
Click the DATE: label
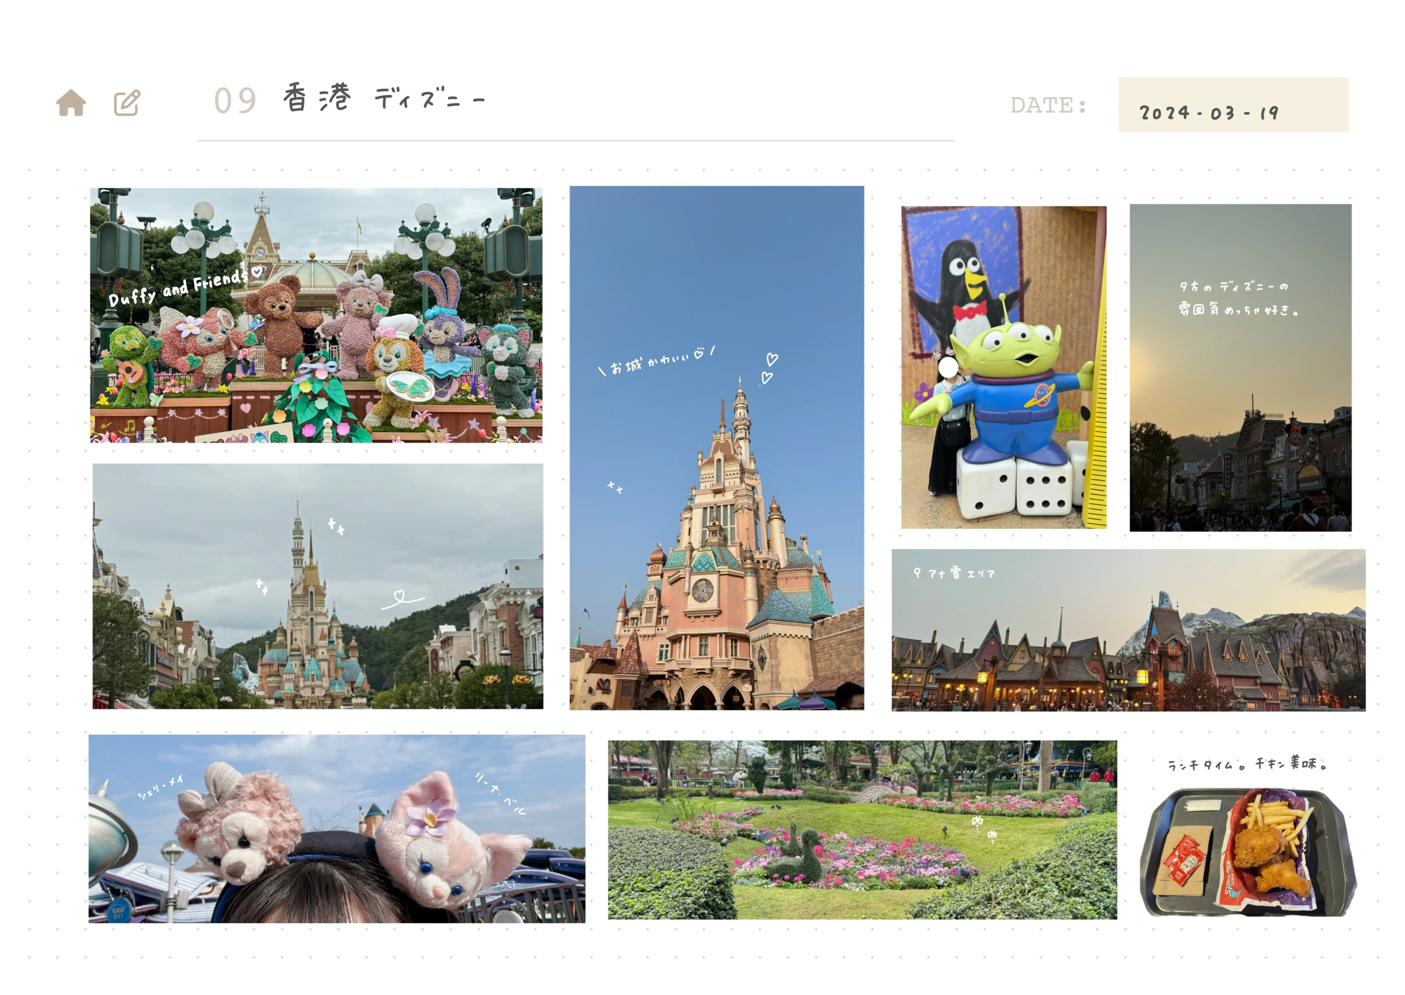(1048, 105)
